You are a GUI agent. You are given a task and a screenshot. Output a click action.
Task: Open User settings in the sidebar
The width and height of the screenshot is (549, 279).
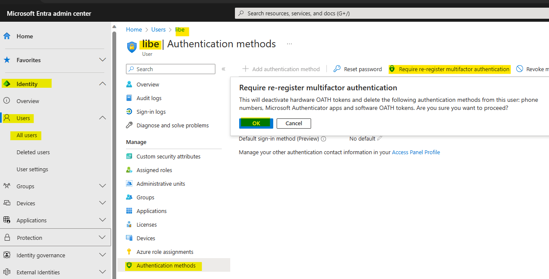[32, 169]
